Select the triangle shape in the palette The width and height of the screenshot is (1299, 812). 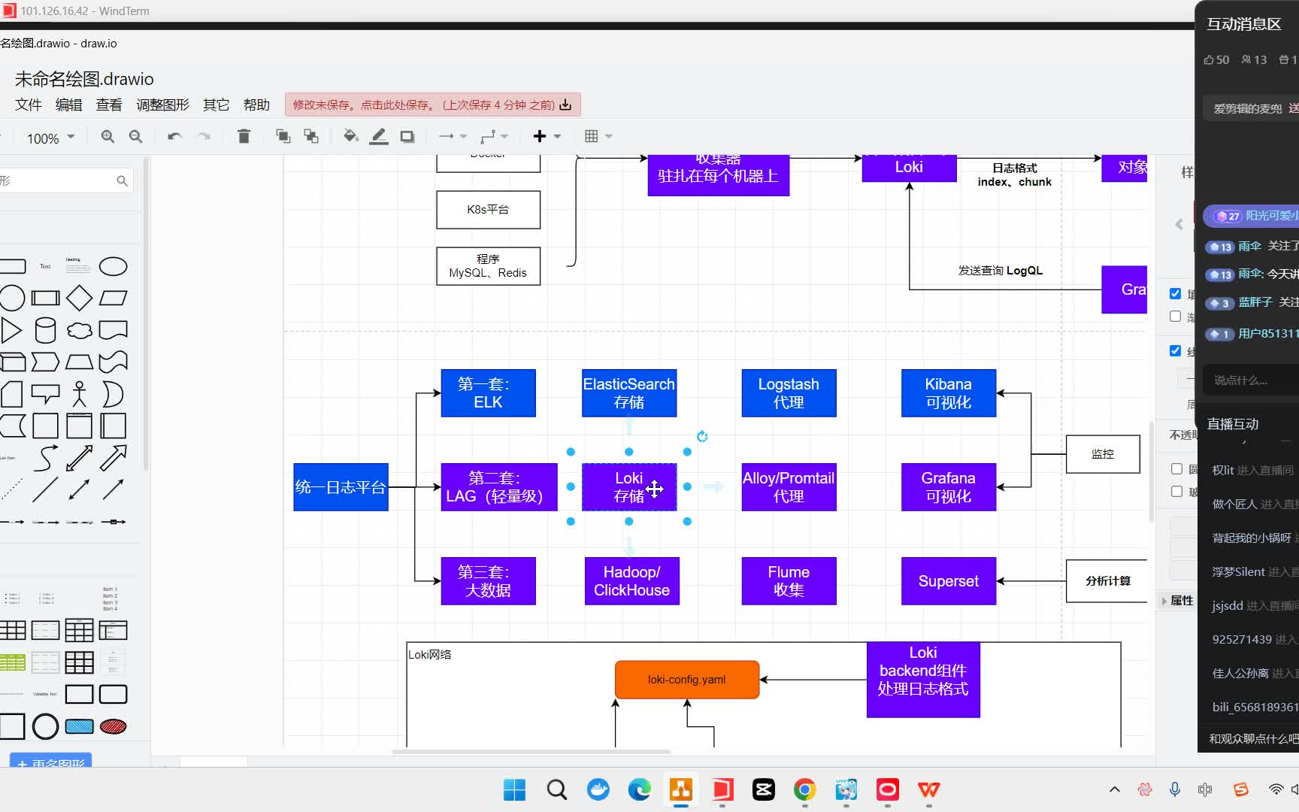[x=11, y=330]
